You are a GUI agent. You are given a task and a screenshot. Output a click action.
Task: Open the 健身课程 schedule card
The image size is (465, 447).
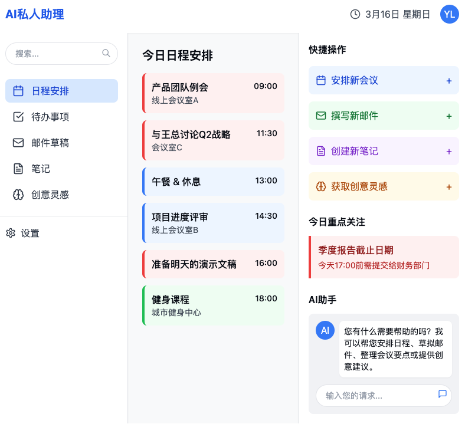(x=213, y=305)
